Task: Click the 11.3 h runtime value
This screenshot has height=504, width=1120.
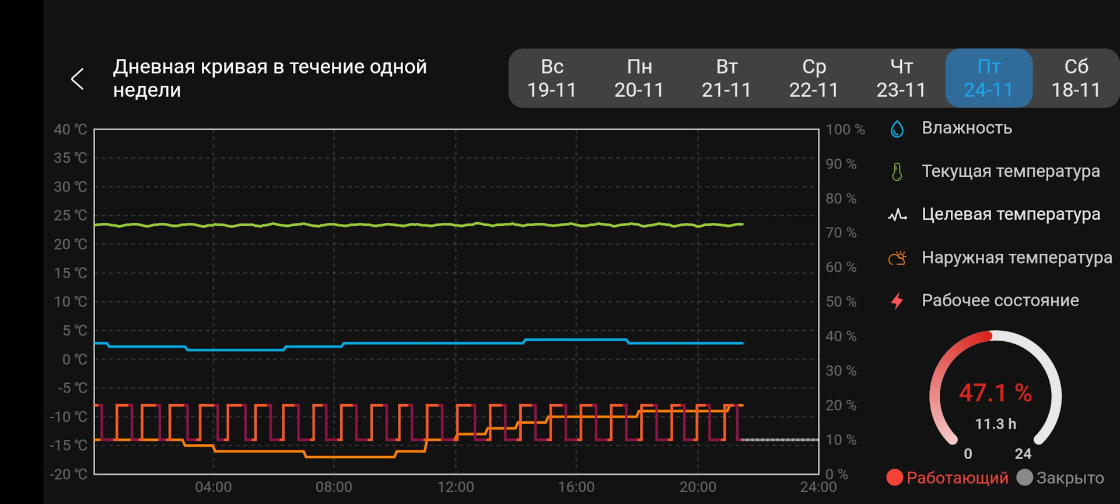Action: 995,424
